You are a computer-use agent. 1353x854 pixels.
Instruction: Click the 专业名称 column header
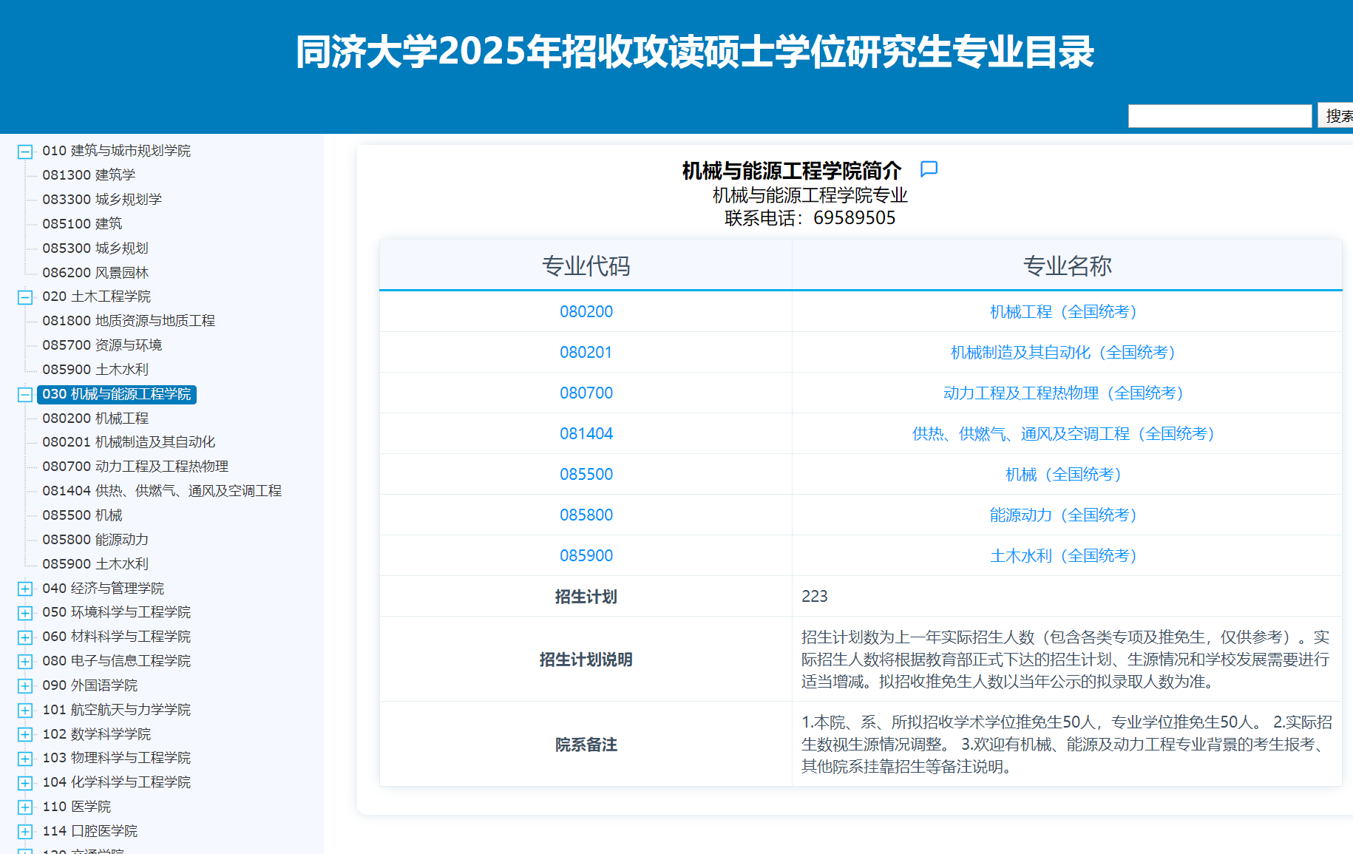coord(1067,265)
